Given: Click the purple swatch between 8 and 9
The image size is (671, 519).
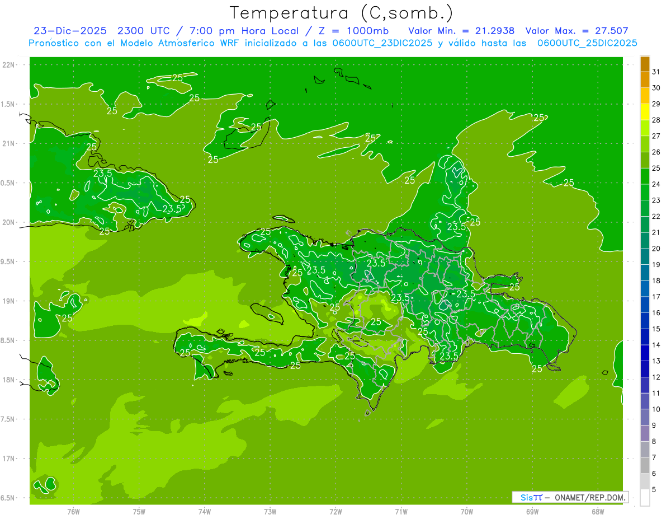Looking at the screenshot, I should (x=645, y=433).
